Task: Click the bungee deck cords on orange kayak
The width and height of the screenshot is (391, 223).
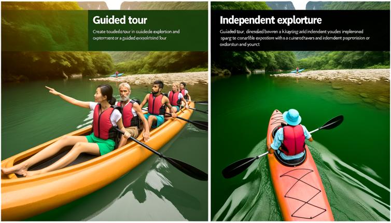Action: tap(300, 193)
